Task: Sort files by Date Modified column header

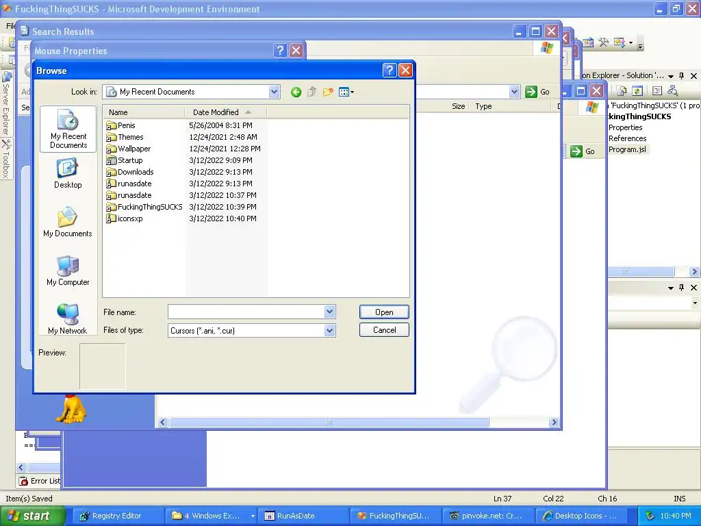Action: click(226, 112)
